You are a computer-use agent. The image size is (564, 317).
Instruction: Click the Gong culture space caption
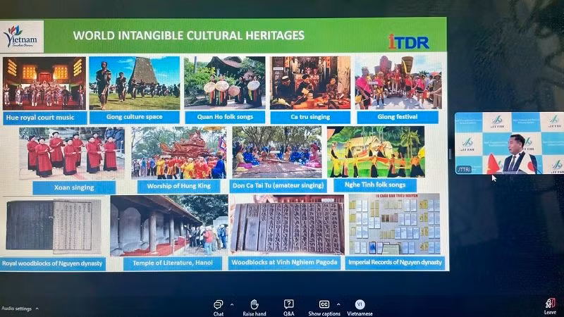[134, 117]
